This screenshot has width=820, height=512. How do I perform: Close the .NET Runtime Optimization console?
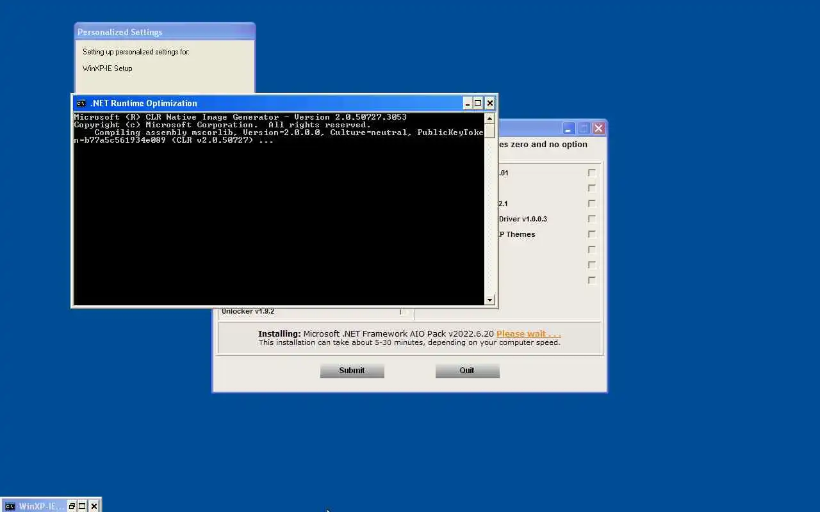490,103
